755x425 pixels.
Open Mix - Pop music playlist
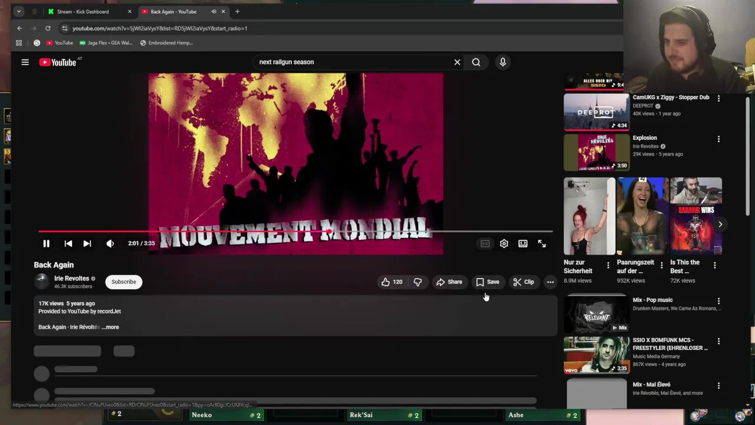point(596,313)
